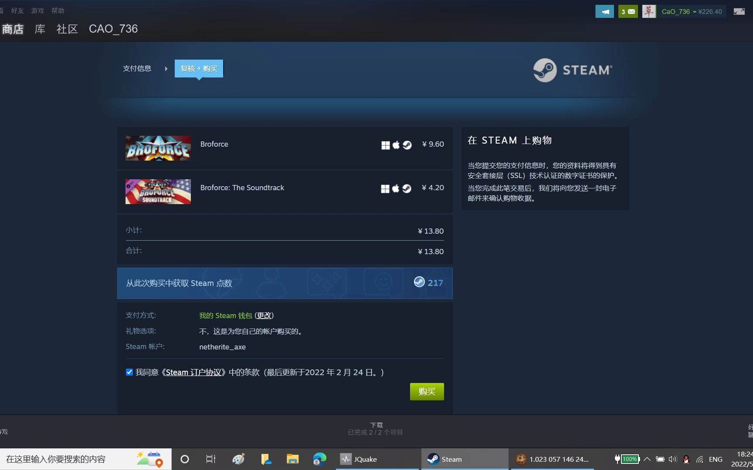
Task: Click the Steam points icon beside 217
Action: tap(419, 282)
